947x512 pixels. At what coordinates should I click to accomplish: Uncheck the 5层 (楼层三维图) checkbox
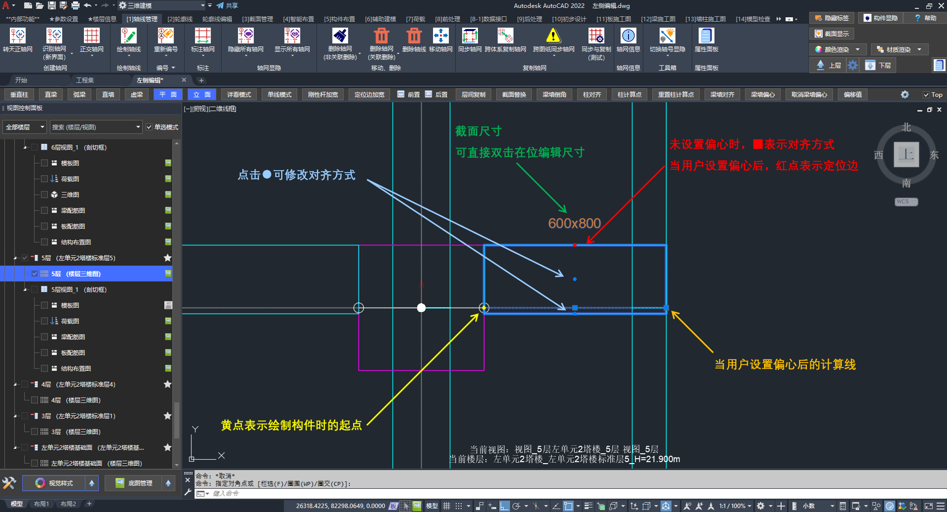[35, 274]
